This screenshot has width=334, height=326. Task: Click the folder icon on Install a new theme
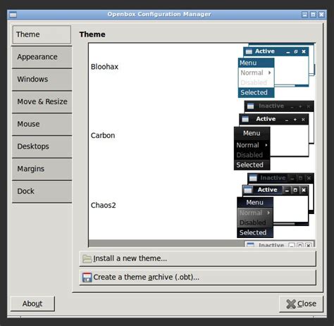[x=87, y=258]
